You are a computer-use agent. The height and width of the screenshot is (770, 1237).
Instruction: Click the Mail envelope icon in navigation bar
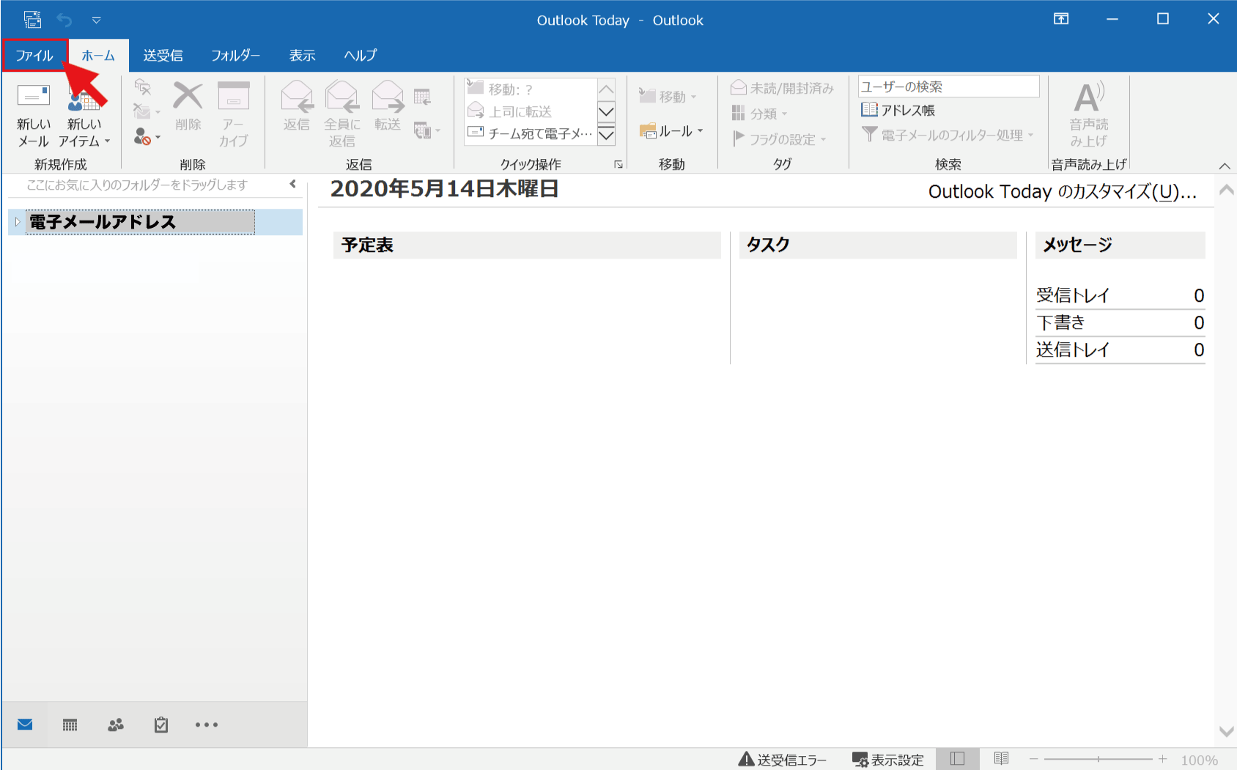[x=25, y=725]
